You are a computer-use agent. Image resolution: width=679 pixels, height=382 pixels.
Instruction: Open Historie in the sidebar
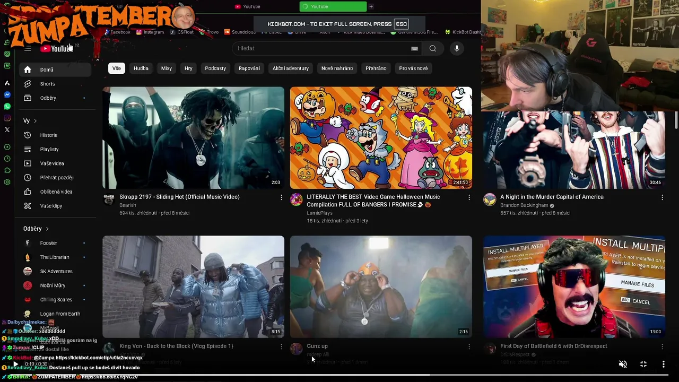coord(55,135)
